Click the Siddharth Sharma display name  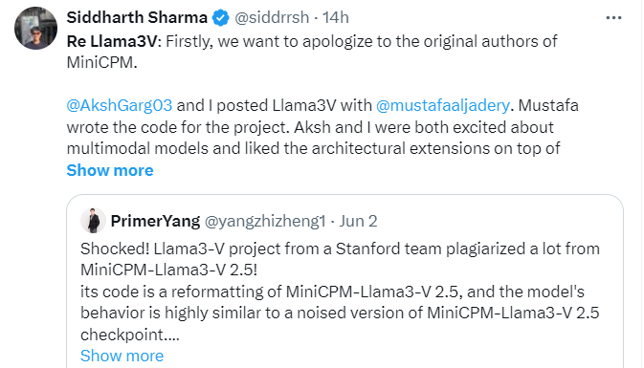[137, 17]
